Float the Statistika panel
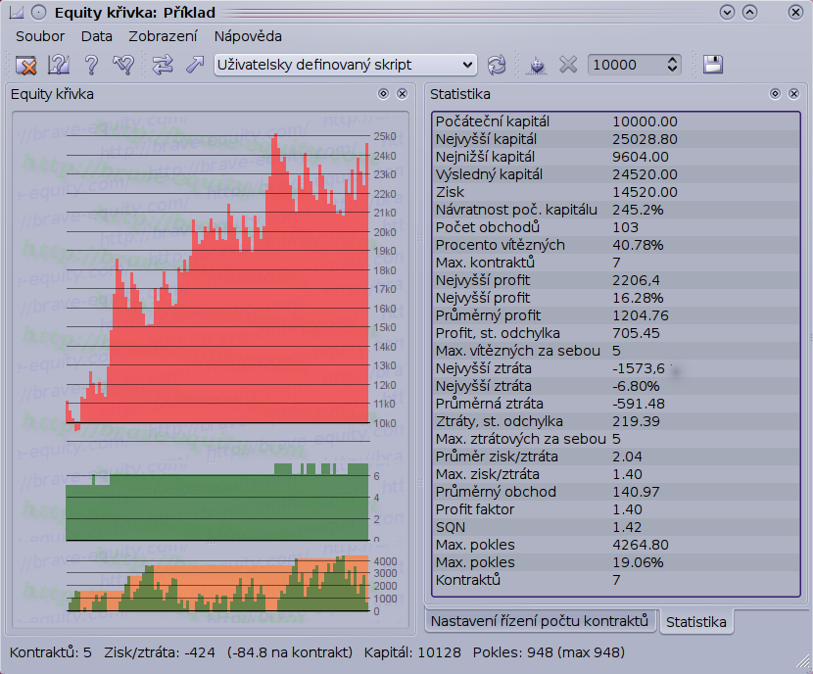This screenshot has width=813, height=674. coord(775,94)
